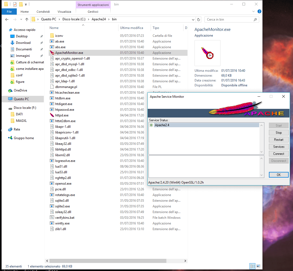Click the back navigation arrow
The width and height of the screenshot is (293, 271).
point(6,19)
